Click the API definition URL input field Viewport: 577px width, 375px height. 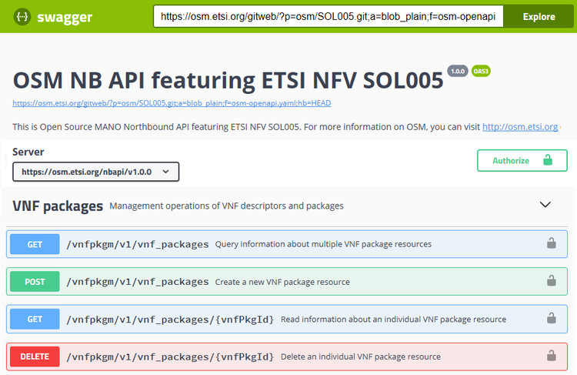pyautogui.click(x=328, y=16)
